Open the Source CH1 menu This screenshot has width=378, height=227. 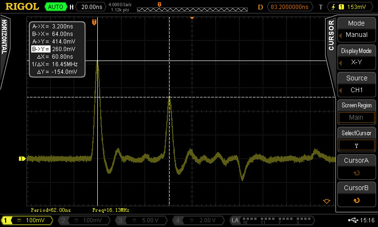coord(356,85)
